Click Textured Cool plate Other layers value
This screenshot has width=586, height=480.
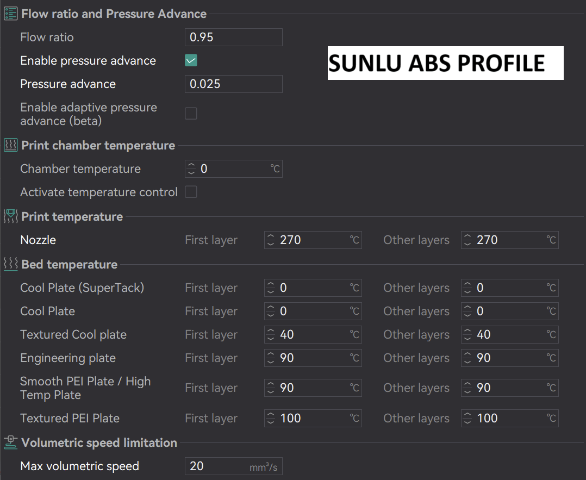coord(484,334)
